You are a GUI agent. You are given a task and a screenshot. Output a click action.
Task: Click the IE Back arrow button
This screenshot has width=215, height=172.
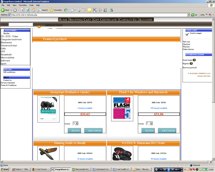click(x=4, y=10)
